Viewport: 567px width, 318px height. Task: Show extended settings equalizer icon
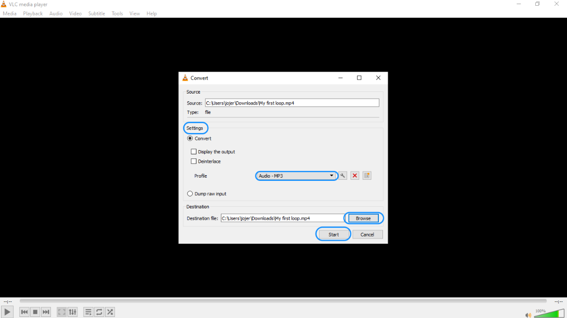coord(73,312)
